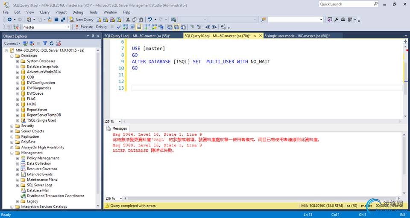410x218 pixels.
Task: Click the Object Explorer Filter funnel icon
Action: [x=45, y=44]
